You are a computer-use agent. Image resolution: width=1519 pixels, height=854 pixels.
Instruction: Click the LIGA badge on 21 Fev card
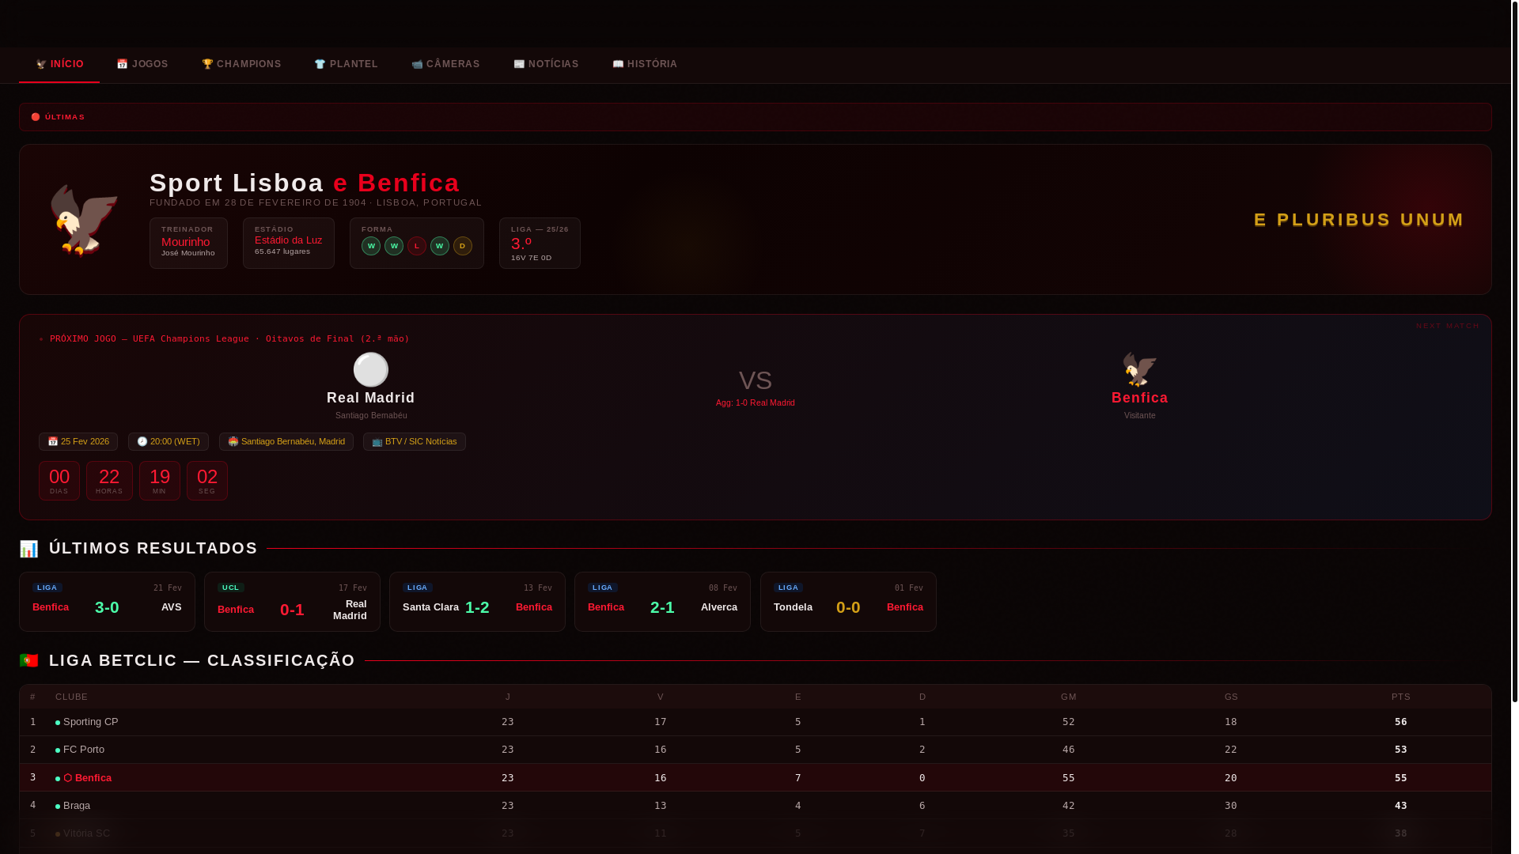coord(47,588)
